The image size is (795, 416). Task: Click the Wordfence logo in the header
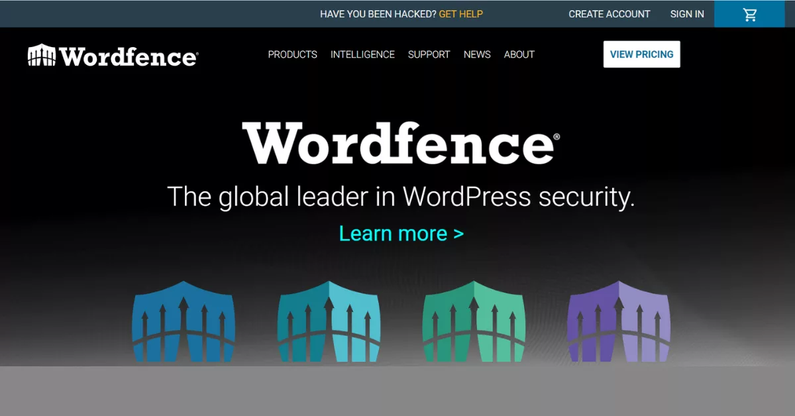coord(113,55)
